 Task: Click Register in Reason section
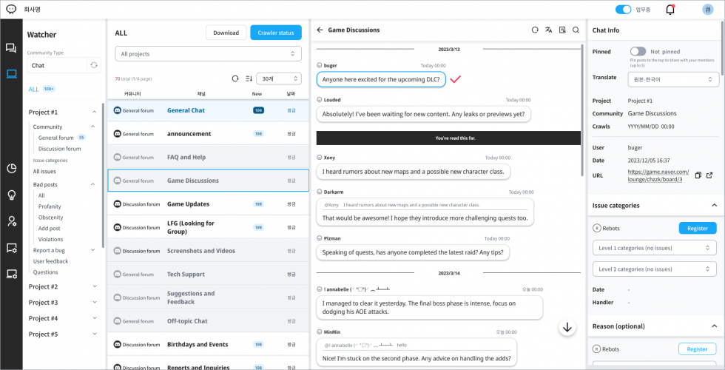click(x=697, y=349)
